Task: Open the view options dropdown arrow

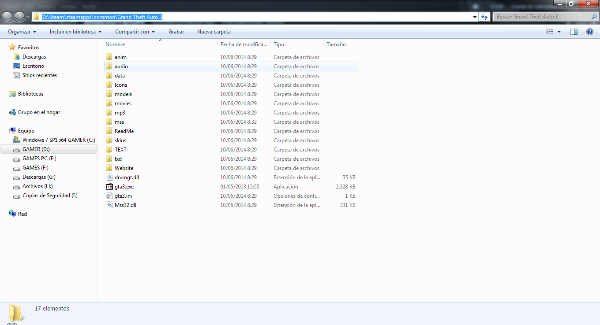Action: click(559, 32)
